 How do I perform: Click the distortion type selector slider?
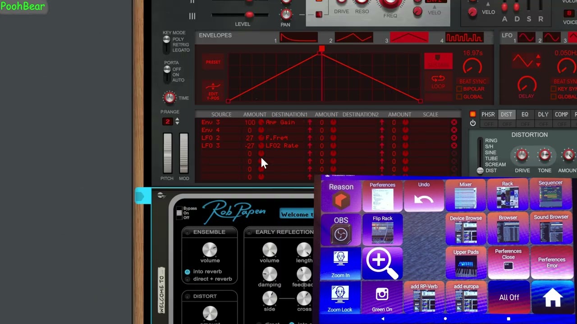click(480, 155)
